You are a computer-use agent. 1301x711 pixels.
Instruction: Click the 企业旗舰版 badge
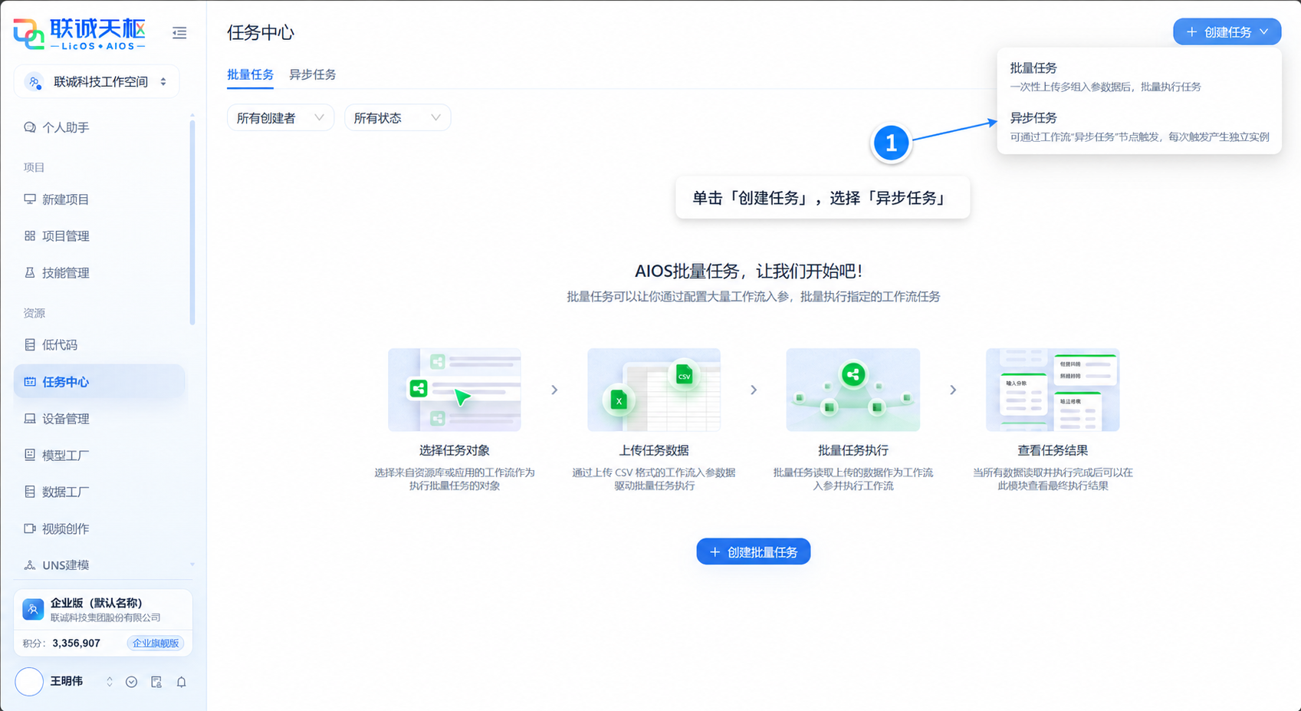[156, 644]
